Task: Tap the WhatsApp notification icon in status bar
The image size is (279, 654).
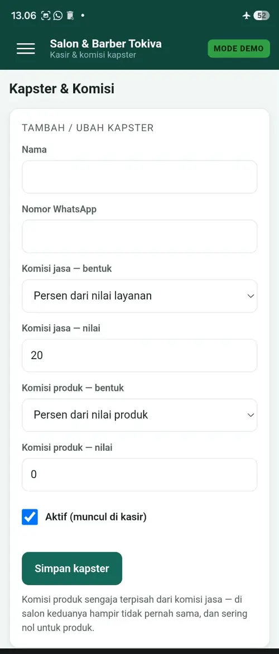Action: point(58,16)
